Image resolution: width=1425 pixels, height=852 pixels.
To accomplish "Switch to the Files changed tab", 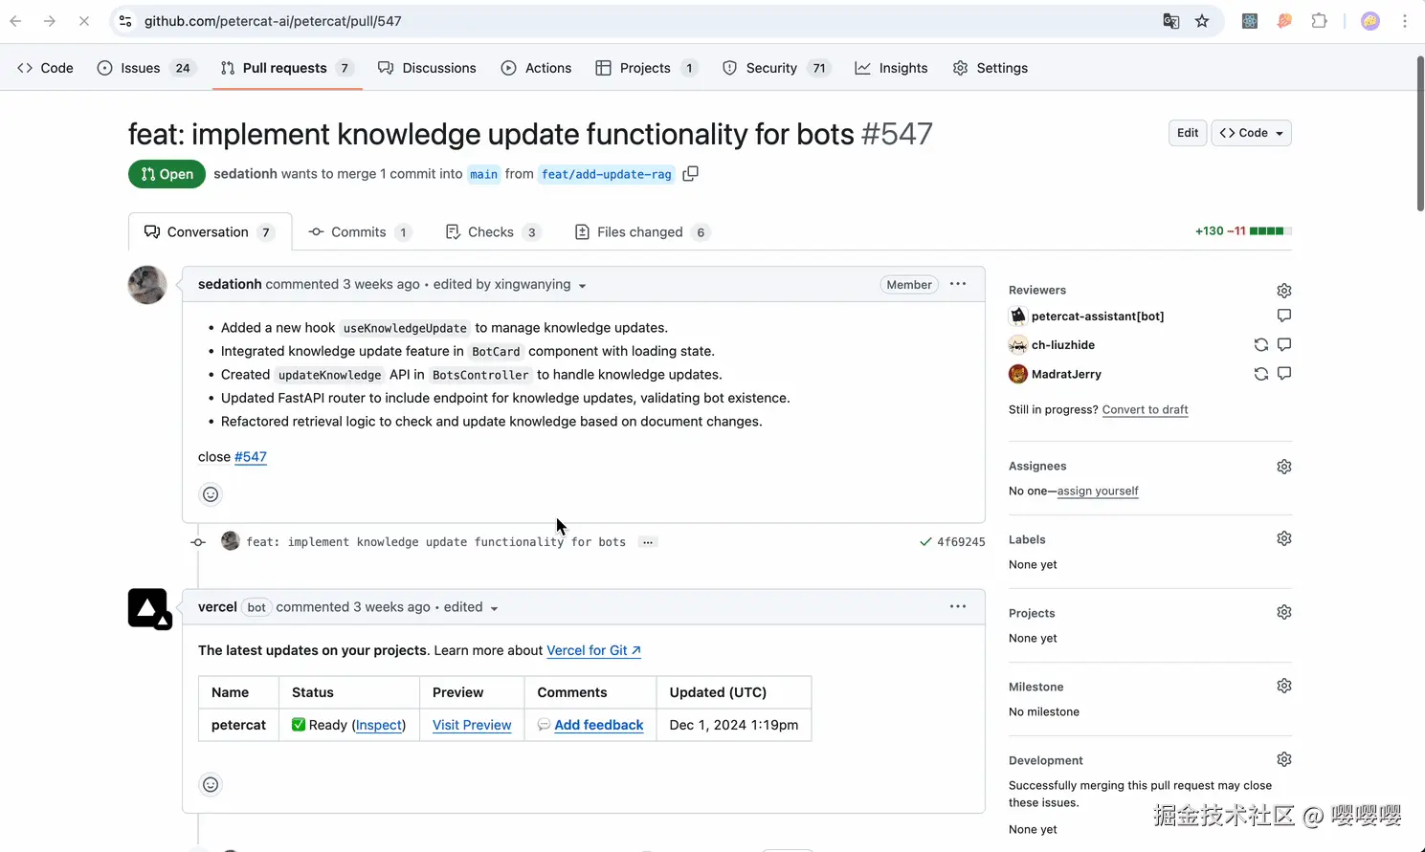I will point(641,232).
